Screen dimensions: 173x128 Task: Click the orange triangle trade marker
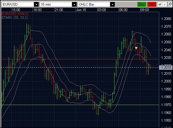click(x=136, y=48)
